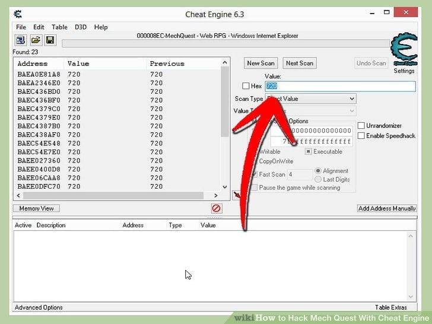This screenshot has height=324, width=432.
Task: Toggle the Hex checkbox
Action: (x=246, y=86)
